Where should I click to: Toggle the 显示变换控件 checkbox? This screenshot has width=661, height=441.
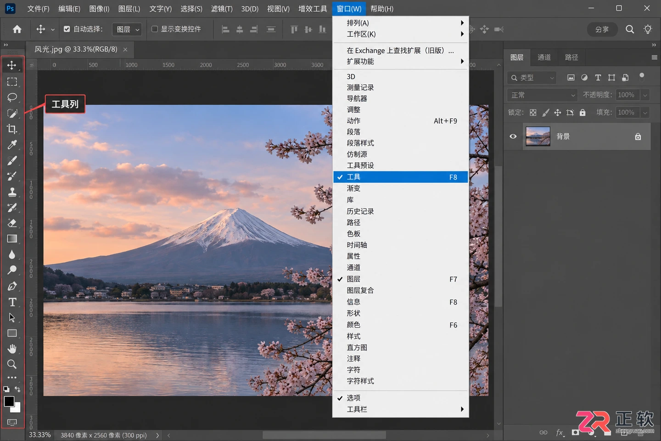coord(155,29)
